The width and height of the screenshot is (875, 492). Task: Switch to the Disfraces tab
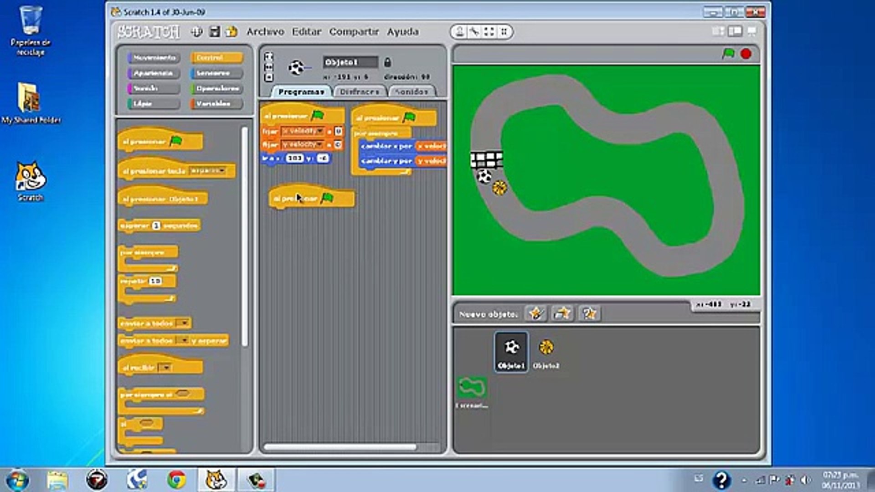[x=360, y=92]
